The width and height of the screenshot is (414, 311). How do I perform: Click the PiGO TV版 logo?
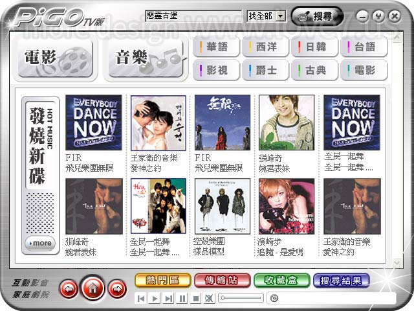(x=59, y=17)
